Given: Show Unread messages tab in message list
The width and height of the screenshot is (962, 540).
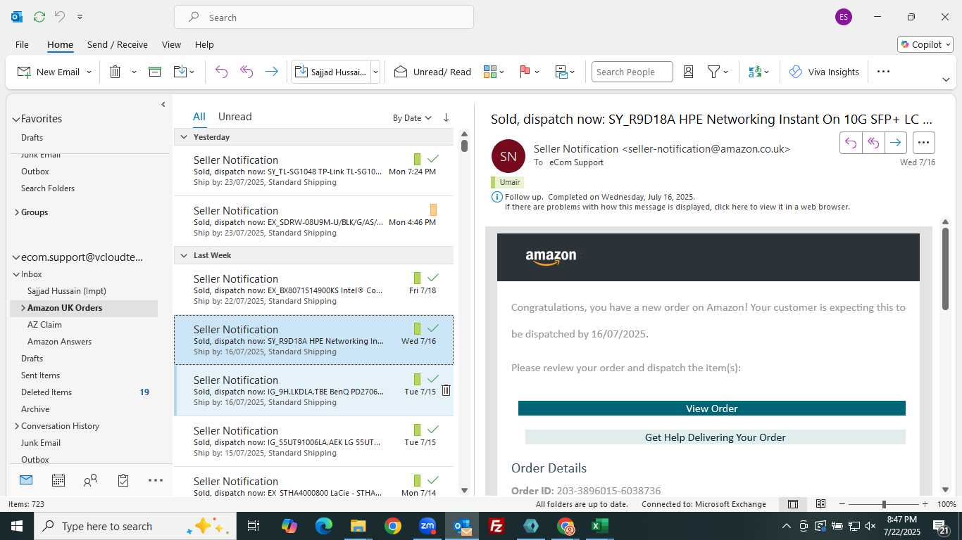Looking at the screenshot, I should [235, 117].
